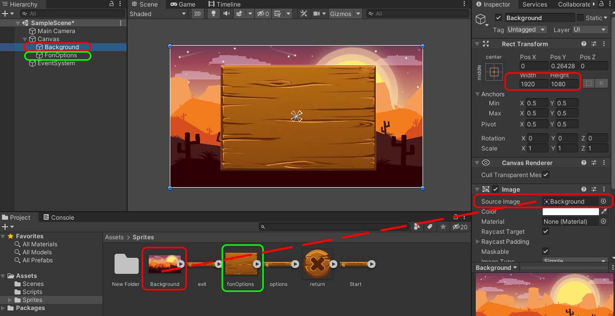Screen dimensions: 615x316
Task: Open the anchor presets box
Action: [494, 72]
